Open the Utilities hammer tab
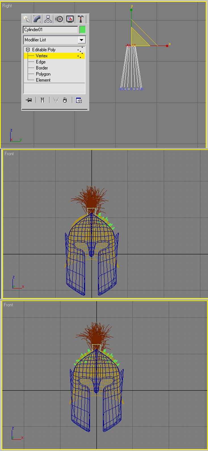Screen dimensions: 208x451 coord(81,19)
